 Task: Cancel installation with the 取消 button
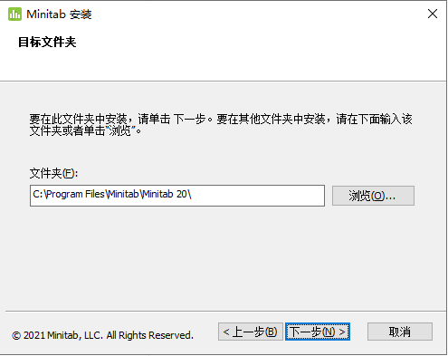click(x=400, y=332)
